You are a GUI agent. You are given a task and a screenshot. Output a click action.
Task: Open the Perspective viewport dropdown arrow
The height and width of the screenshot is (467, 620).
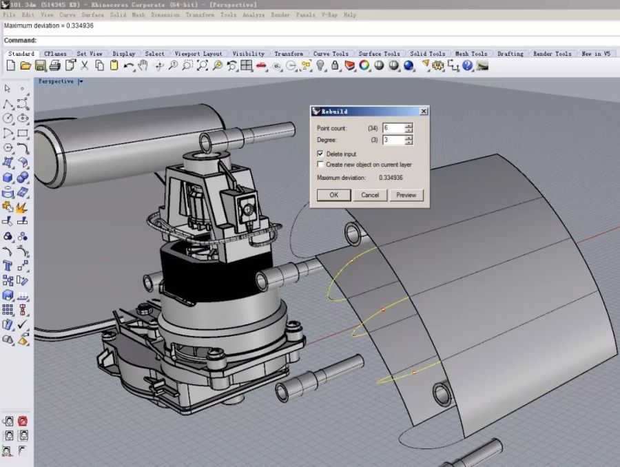pos(81,81)
